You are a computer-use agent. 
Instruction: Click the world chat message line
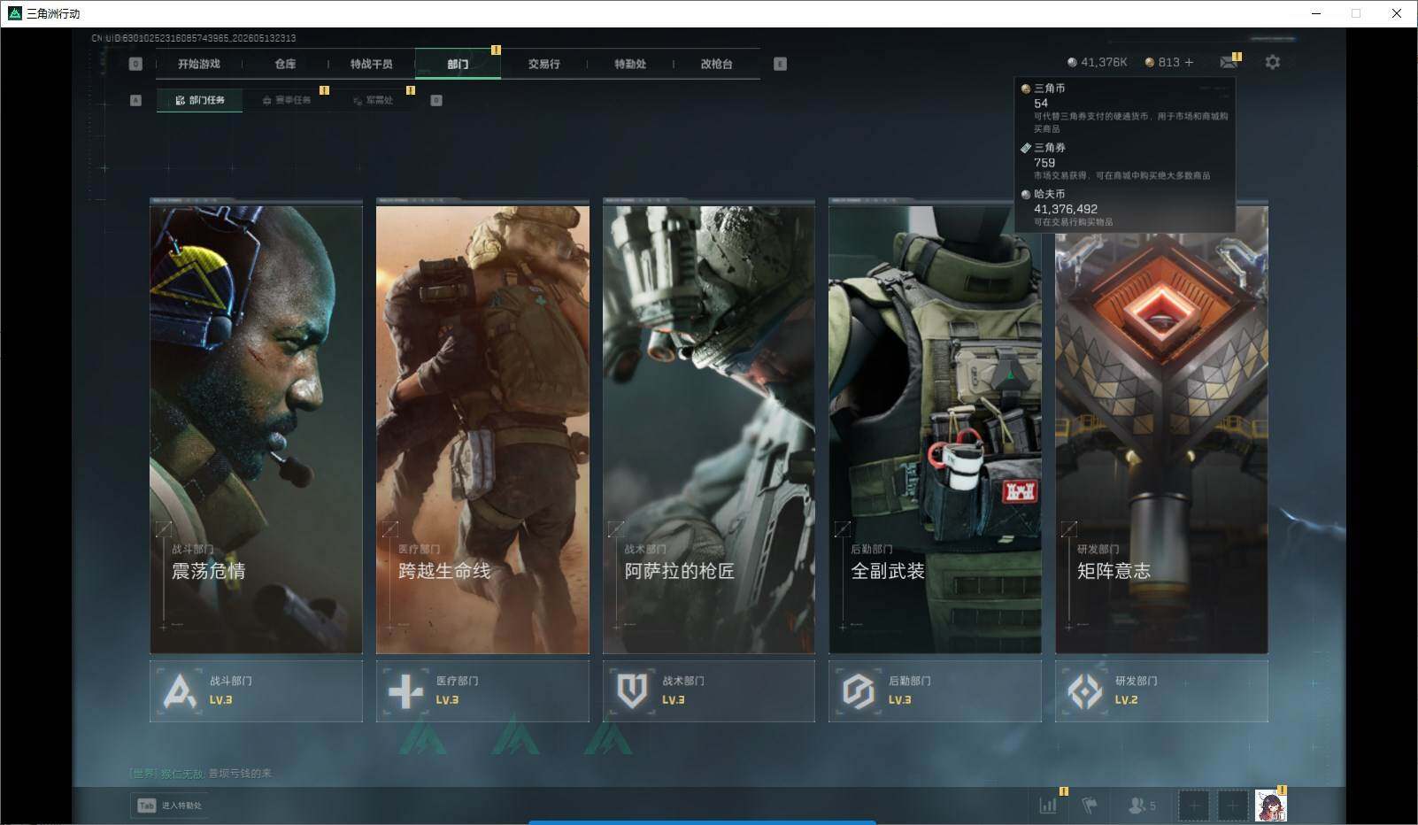(200, 773)
